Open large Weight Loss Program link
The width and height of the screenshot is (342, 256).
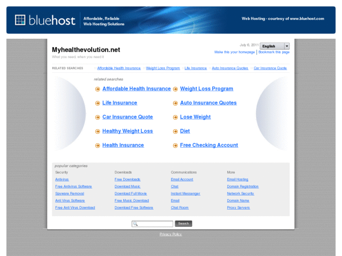(207, 89)
